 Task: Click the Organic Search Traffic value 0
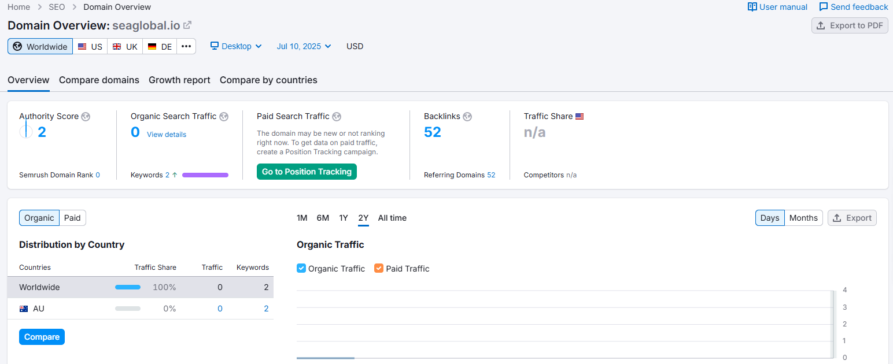pyautogui.click(x=135, y=132)
